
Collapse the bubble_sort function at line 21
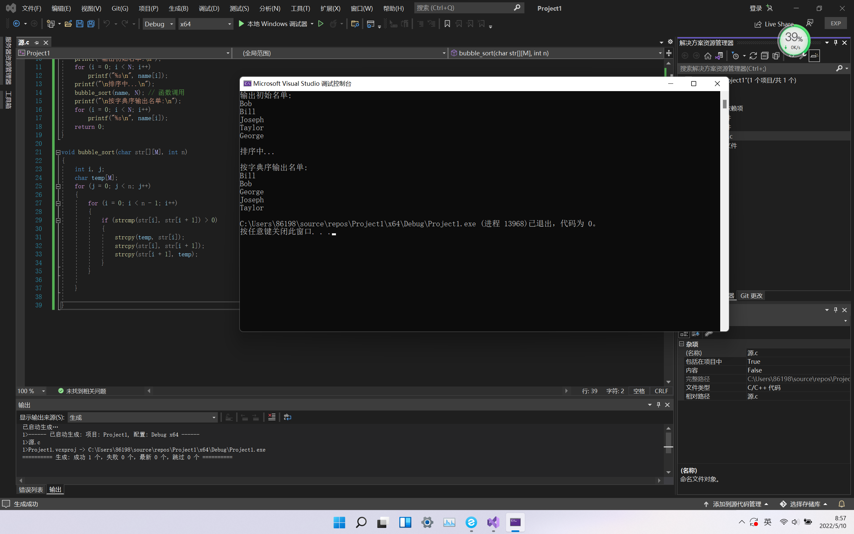(58, 152)
